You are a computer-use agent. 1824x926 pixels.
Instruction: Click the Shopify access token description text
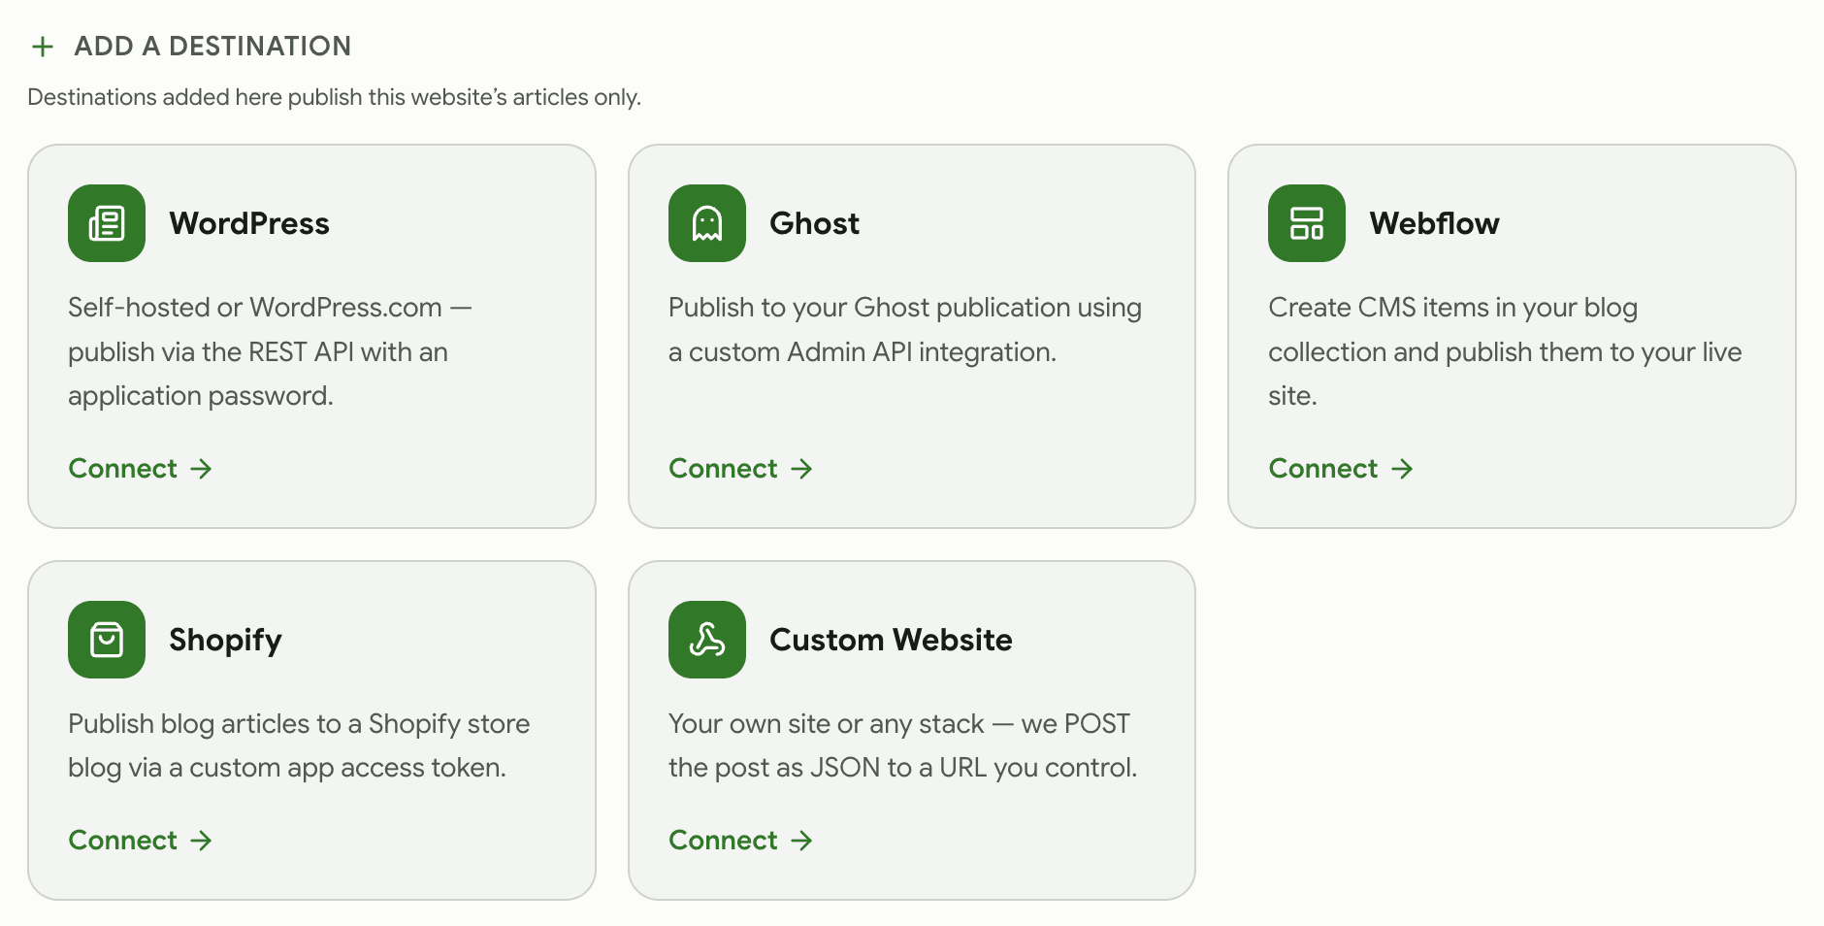click(299, 745)
